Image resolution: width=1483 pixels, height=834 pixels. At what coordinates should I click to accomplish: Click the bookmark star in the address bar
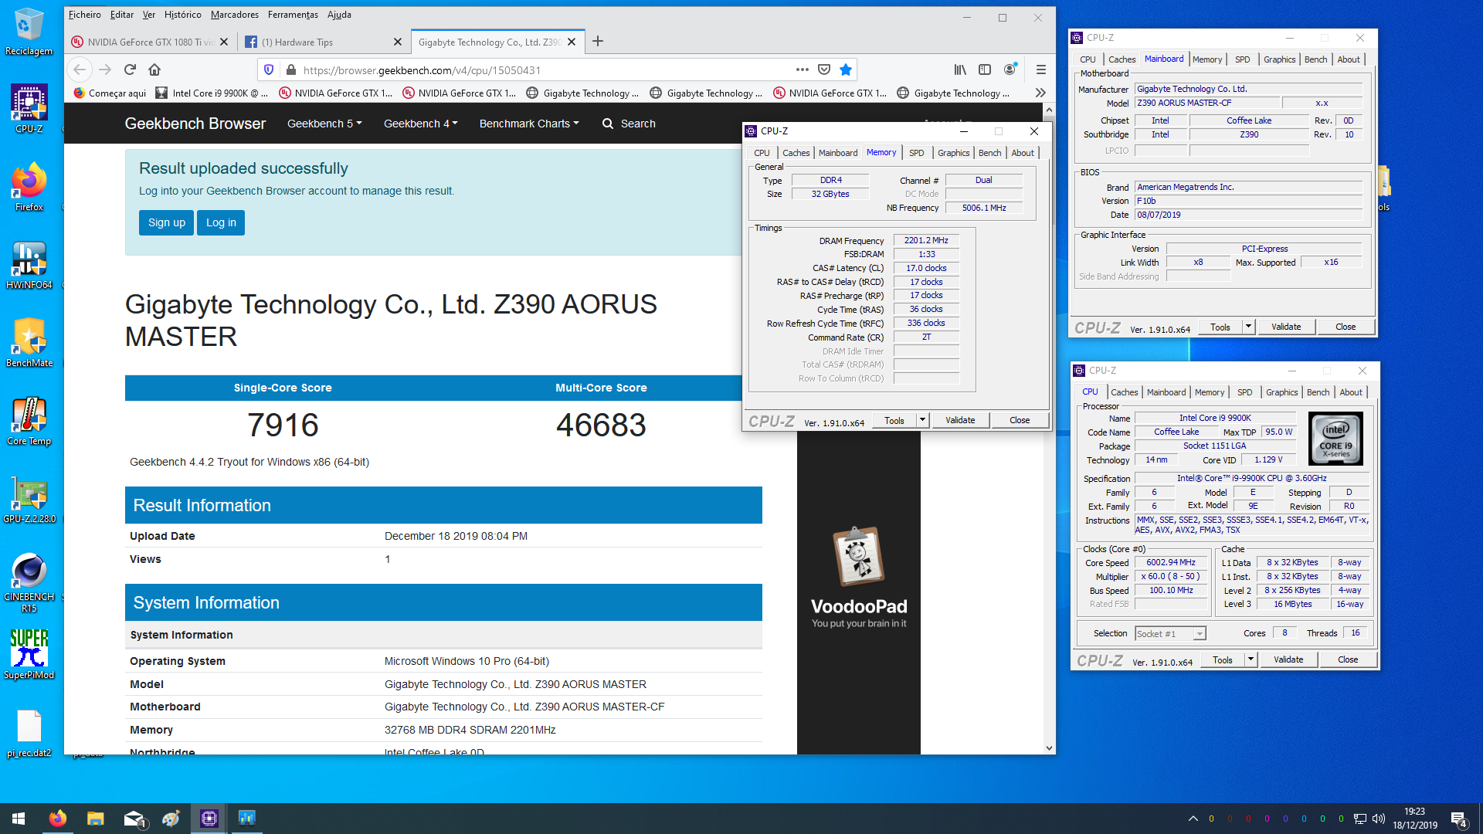[846, 69]
